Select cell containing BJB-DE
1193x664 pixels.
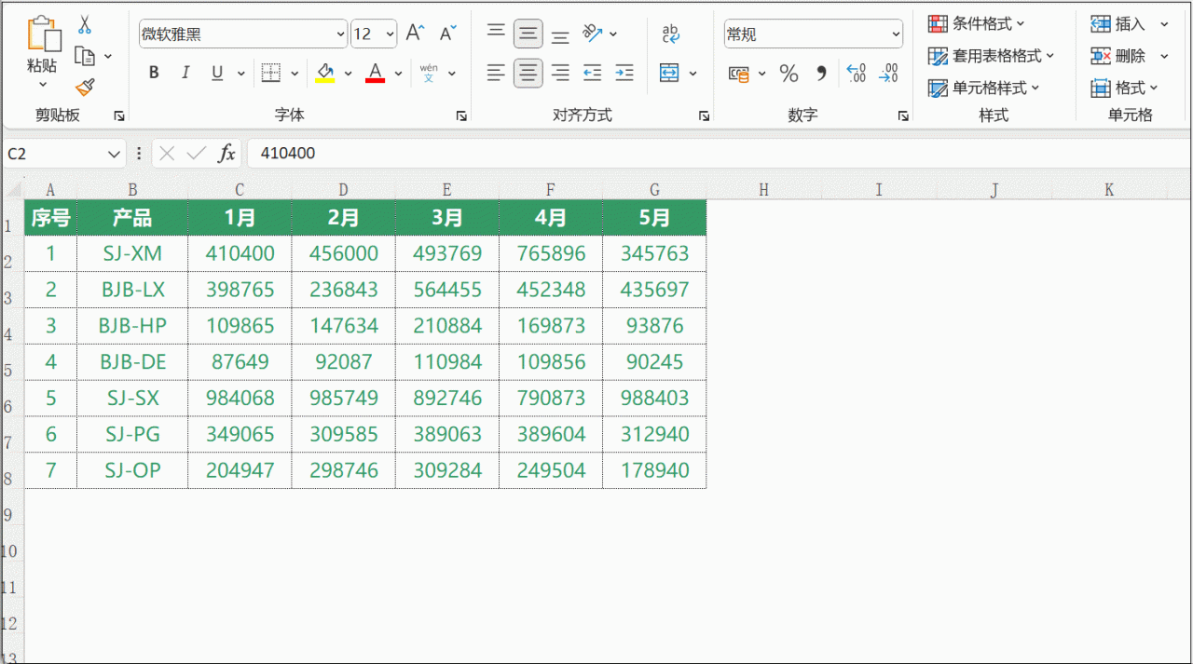[133, 362]
